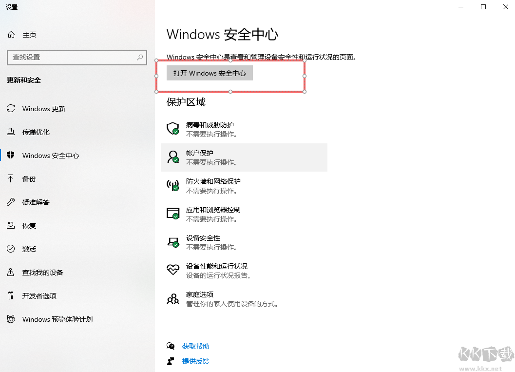Open 防火墙和网络保护 protection area
515x372 pixels.
coord(244,186)
